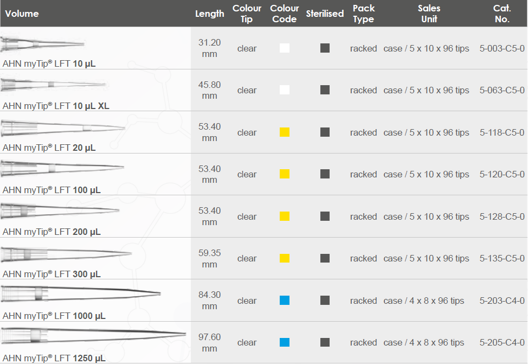Click the LFT 200 µL tip image
Viewport: 528px width, 364px height.
coord(60,210)
